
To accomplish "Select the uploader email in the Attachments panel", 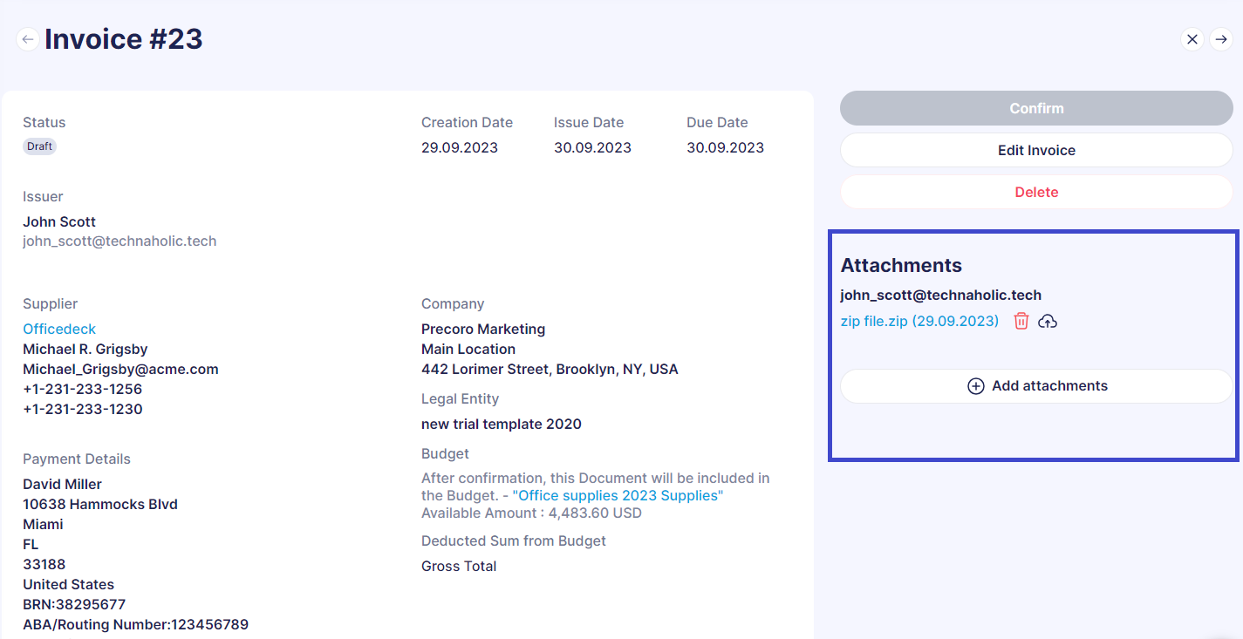I will pyautogui.click(x=941, y=295).
